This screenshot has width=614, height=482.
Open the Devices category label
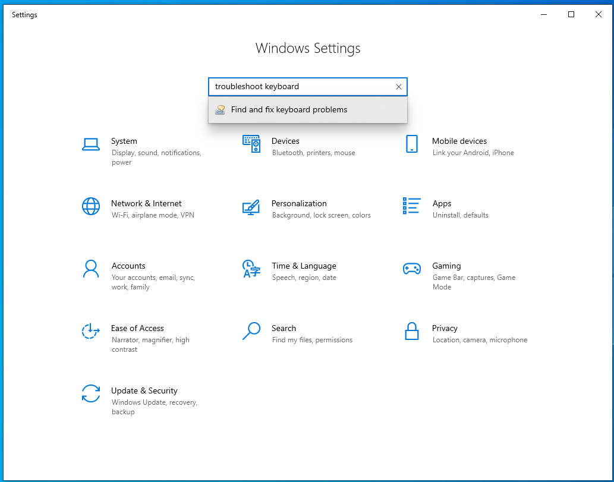point(285,141)
